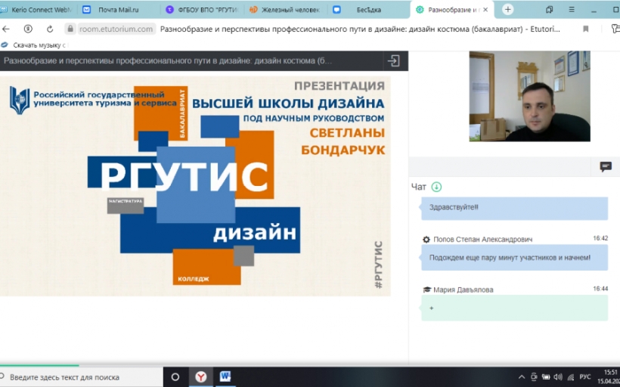
Task: Select the Подождем еще пару минут message
Action: click(x=514, y=257)
